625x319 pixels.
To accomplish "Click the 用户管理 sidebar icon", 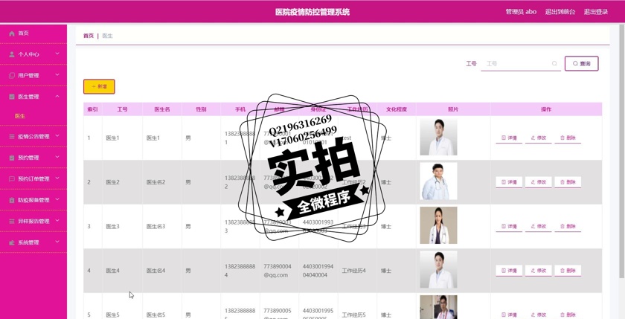I will tap(12, 75).
